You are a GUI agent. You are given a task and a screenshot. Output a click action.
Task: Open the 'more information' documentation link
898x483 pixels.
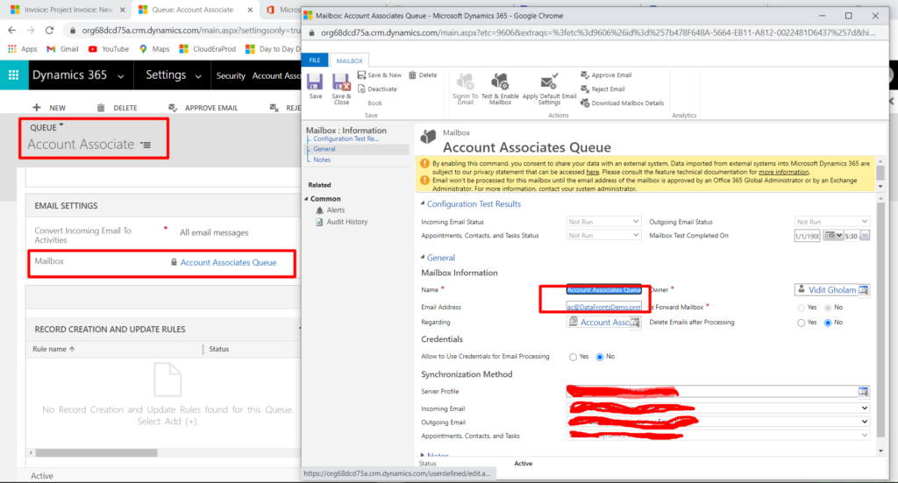pos(783,172)
